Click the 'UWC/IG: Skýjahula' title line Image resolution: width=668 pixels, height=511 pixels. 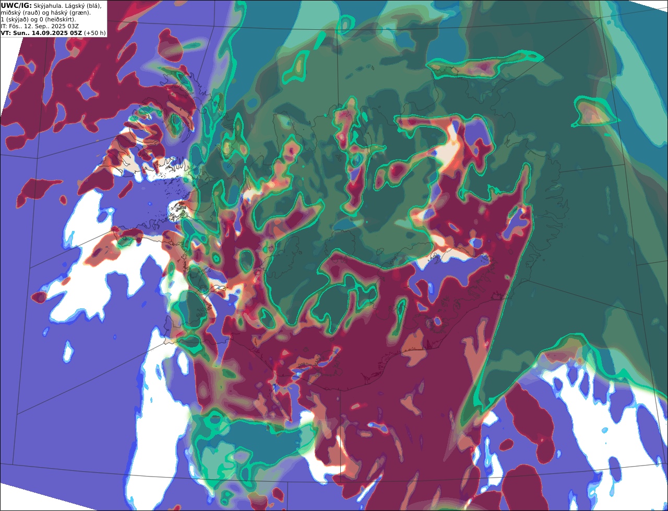point(51,6)
